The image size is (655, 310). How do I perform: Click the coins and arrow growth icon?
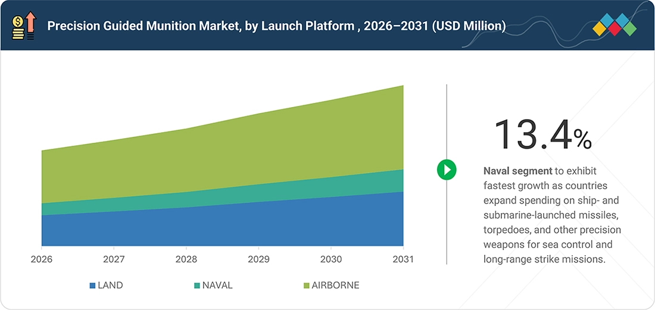(x=24, y=26)
